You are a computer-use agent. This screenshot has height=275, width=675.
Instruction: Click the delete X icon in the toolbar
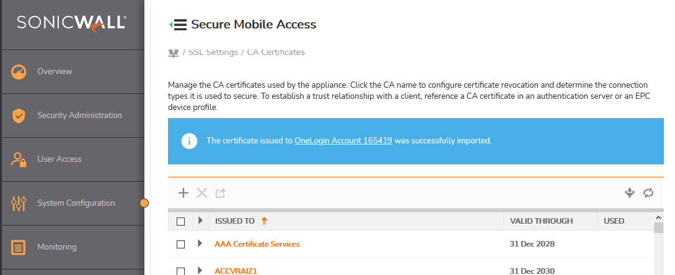201,193
